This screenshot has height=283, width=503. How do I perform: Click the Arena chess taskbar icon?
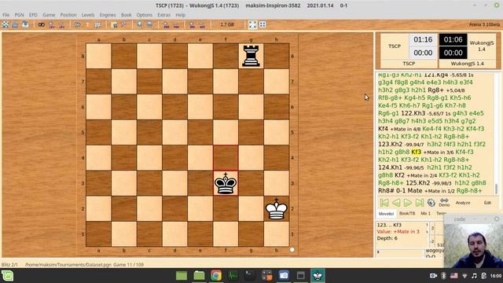pos(318,276)
